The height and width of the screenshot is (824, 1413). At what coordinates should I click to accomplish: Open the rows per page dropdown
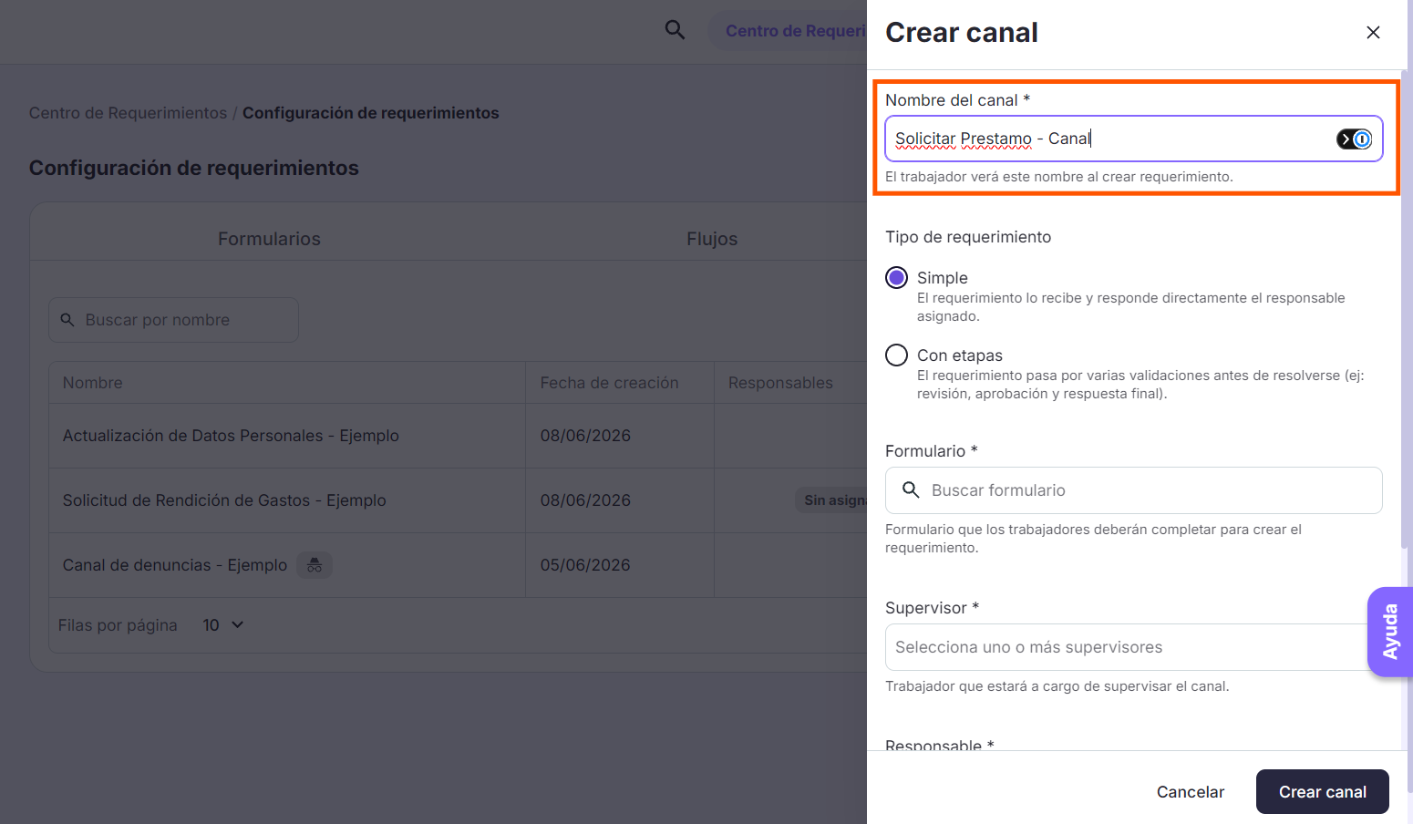pyautogui.click(x=223, y=625)
